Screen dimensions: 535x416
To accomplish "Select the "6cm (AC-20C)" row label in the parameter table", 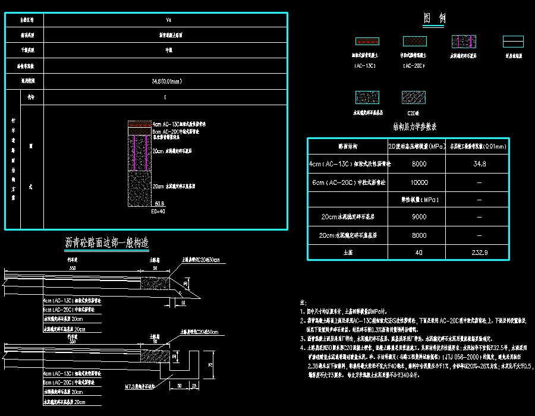I will coord(349,183).
